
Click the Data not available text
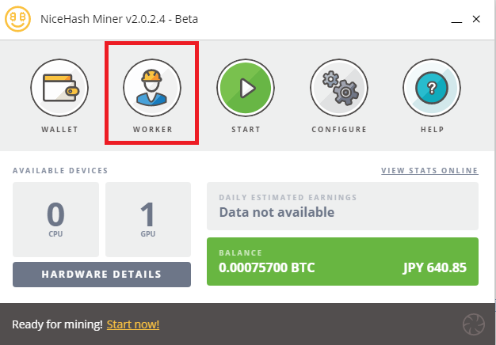click(277, 212)
